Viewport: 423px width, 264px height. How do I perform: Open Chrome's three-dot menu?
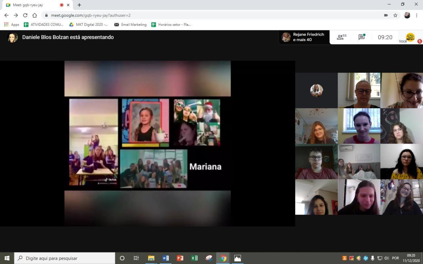(417, 15)
